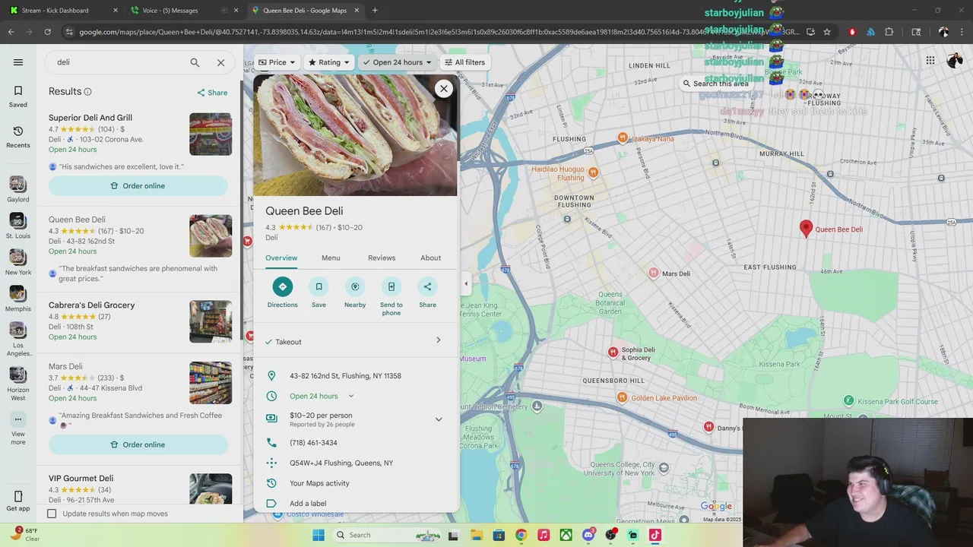The height and width of the screenshot is (547, 973).
Task: Open the Chrome extensions puzzle icon
Action: point(889,32)
